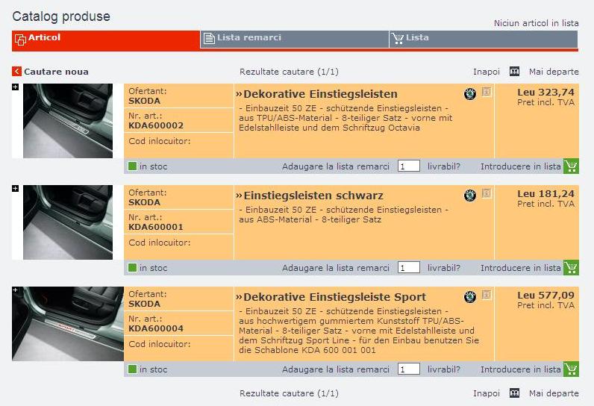The width and height of the screenshot is (594, 406).
Task: Select the Articol tab
Action: tap(44, 38)
